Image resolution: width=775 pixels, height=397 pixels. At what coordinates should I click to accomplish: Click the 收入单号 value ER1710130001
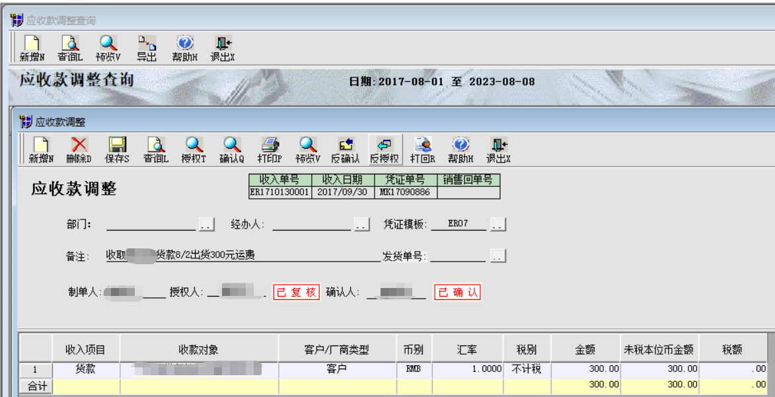(x=279, y=192)
